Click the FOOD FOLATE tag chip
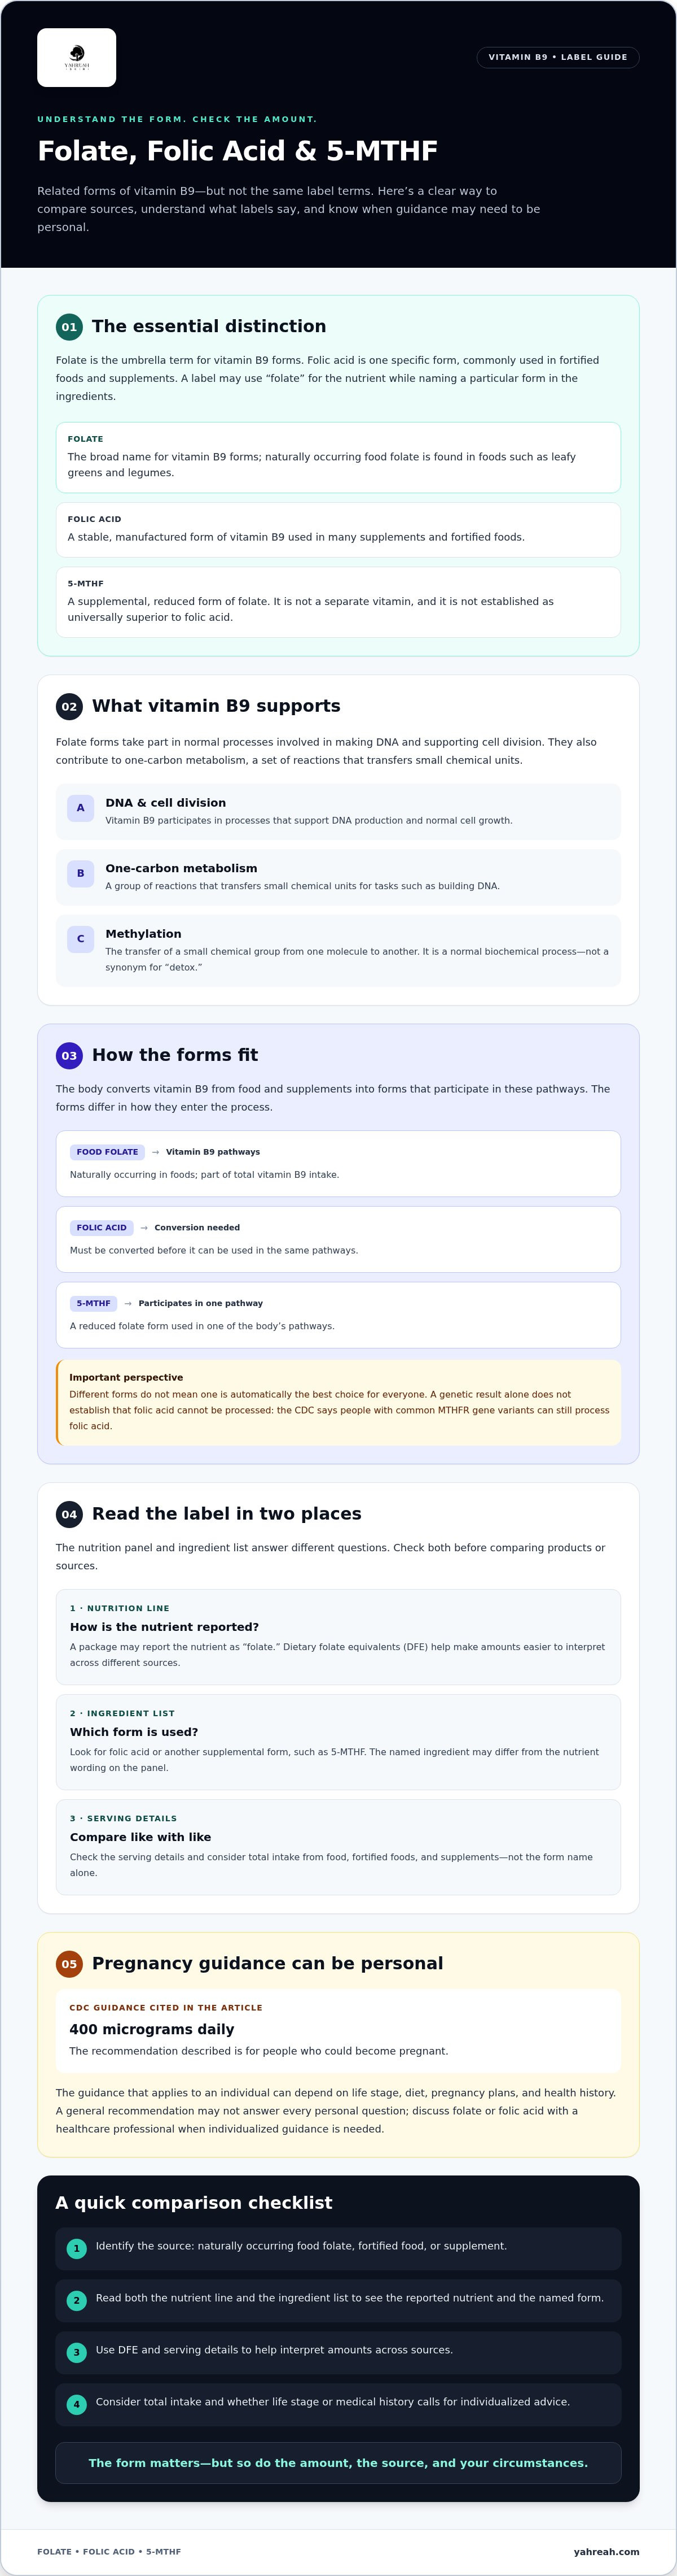 (x=107, y=1152)
